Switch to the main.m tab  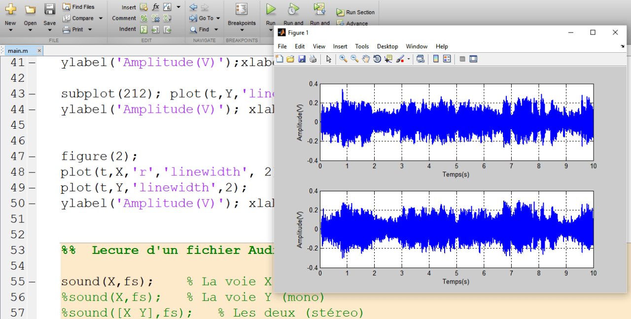pyautogui.click(x=19, y=50)
